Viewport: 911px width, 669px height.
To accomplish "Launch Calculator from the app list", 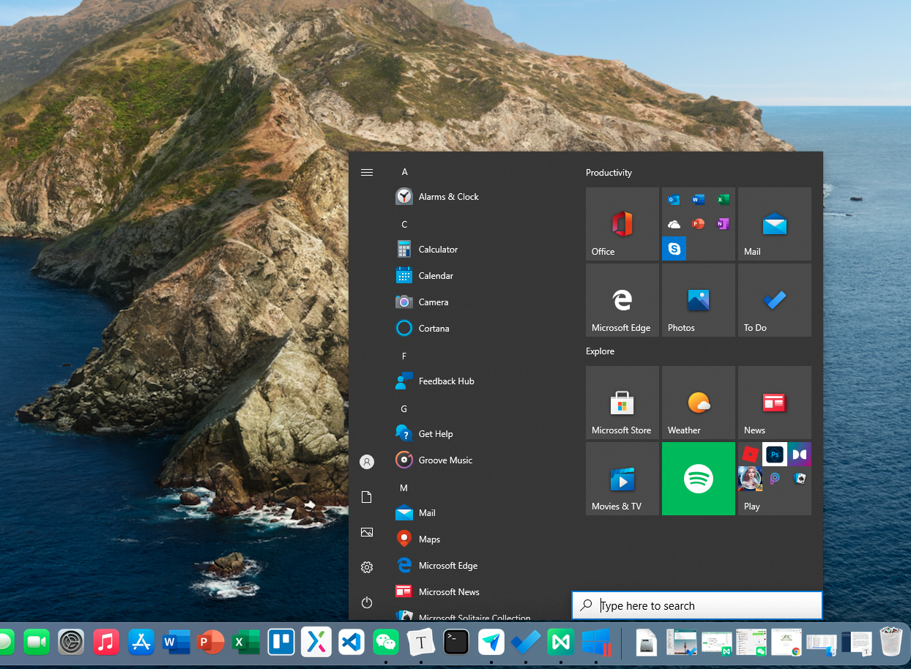I will [x=437, y=249].
